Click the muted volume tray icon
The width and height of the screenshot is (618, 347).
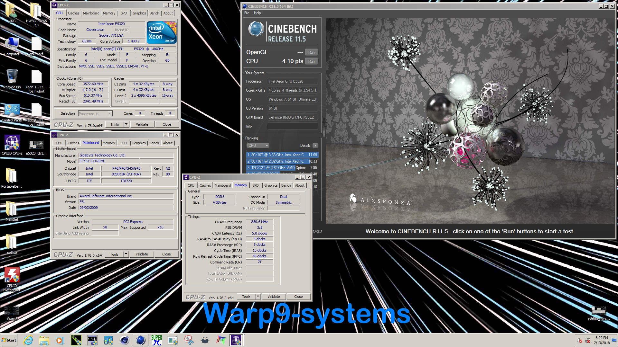[x=580, y=341]
